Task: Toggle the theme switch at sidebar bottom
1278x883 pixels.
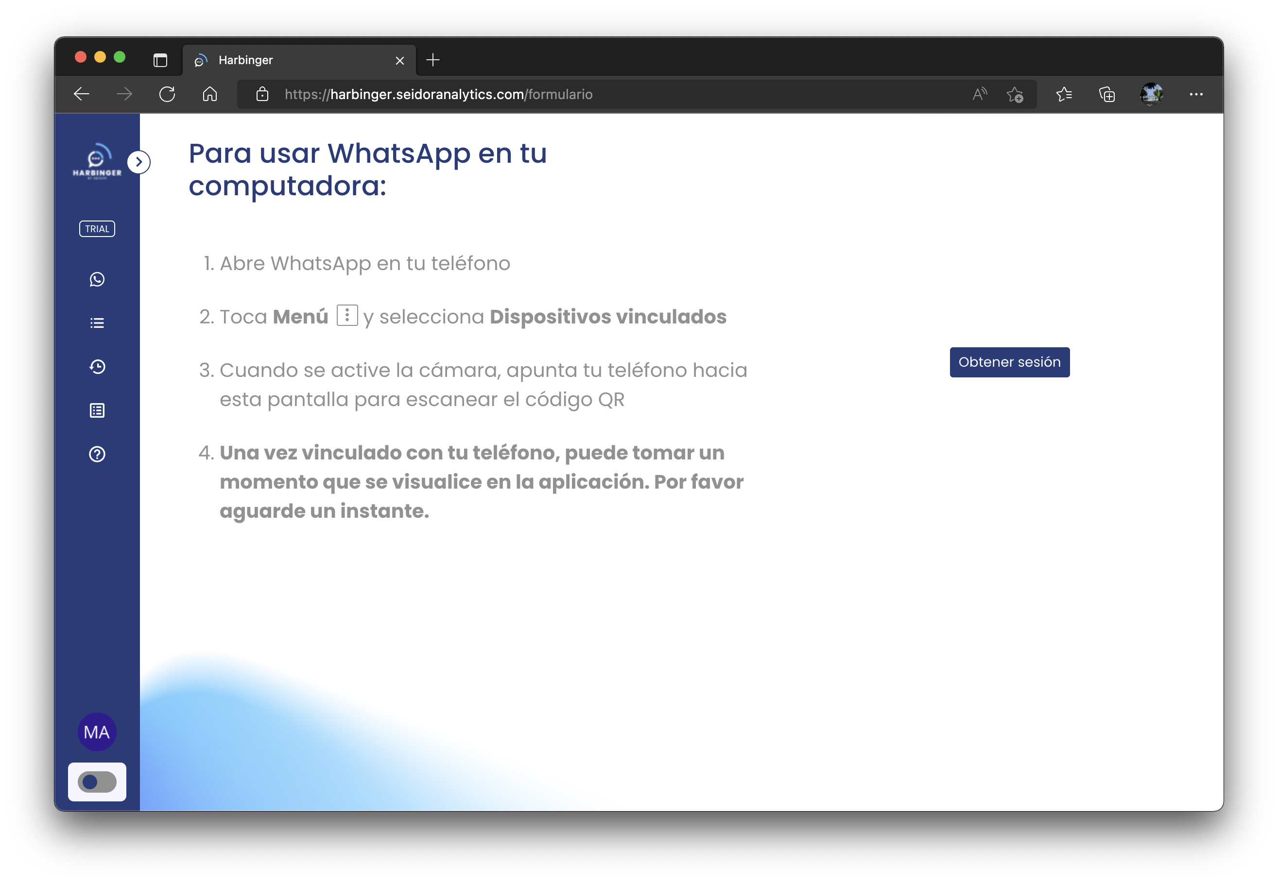Action: pyautogui.click(x=97, y=782)
